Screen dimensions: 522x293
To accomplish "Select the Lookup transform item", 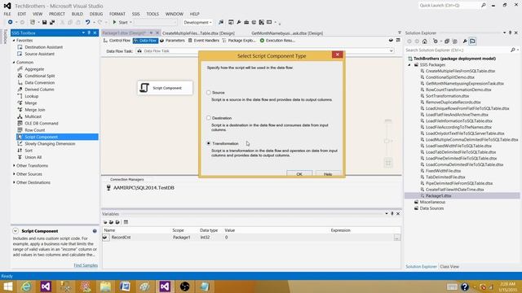I will (32, 96).
